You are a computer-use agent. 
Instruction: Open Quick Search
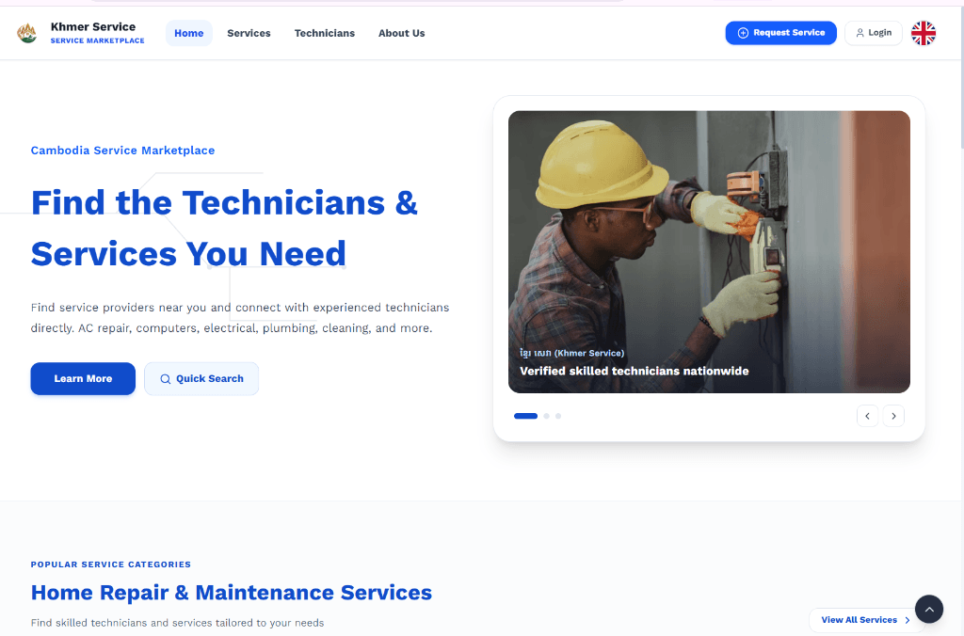pyautogui.click(x=201, y=378)
